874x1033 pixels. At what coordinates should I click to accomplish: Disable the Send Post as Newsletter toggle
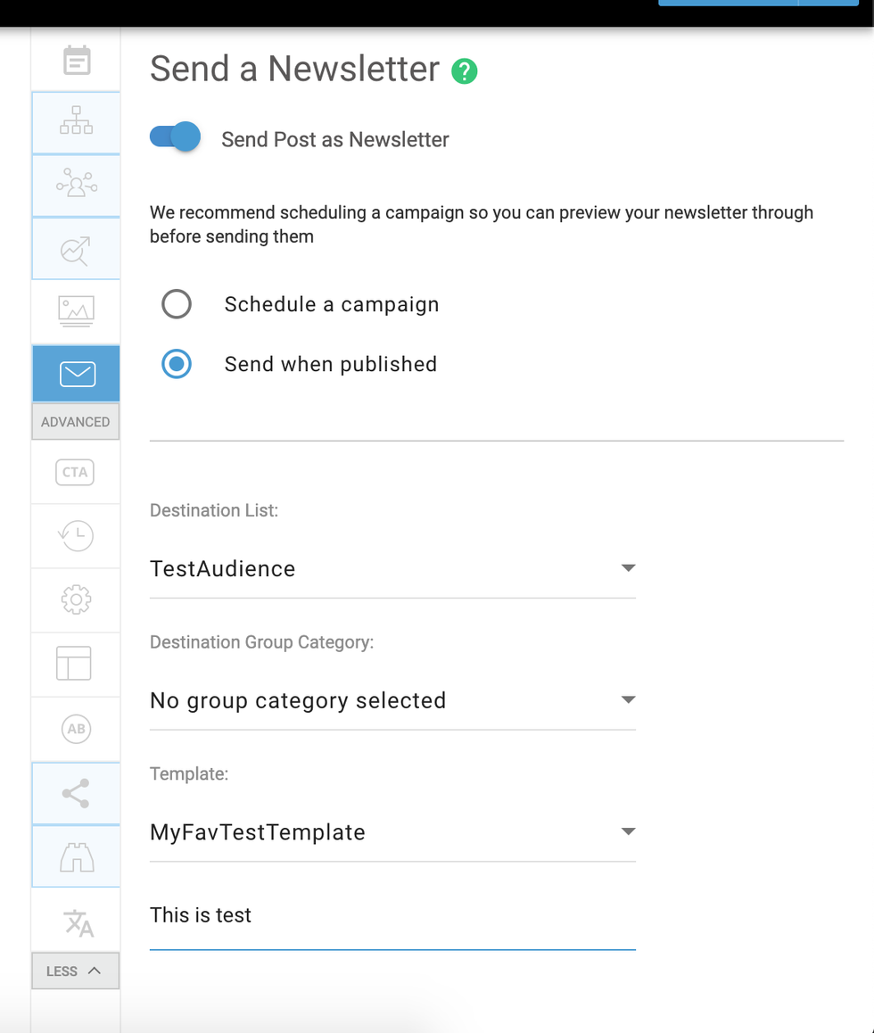tap(175, 137)
